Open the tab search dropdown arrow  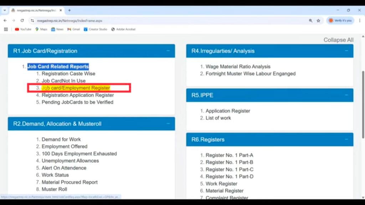click(x=5, y=10)
